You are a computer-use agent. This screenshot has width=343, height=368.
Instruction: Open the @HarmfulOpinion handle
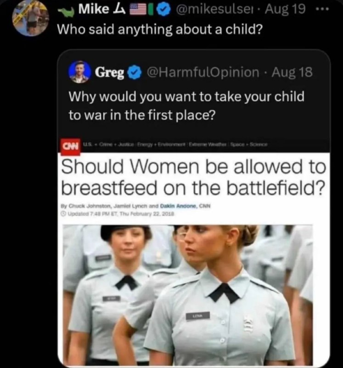pos(203,72)
